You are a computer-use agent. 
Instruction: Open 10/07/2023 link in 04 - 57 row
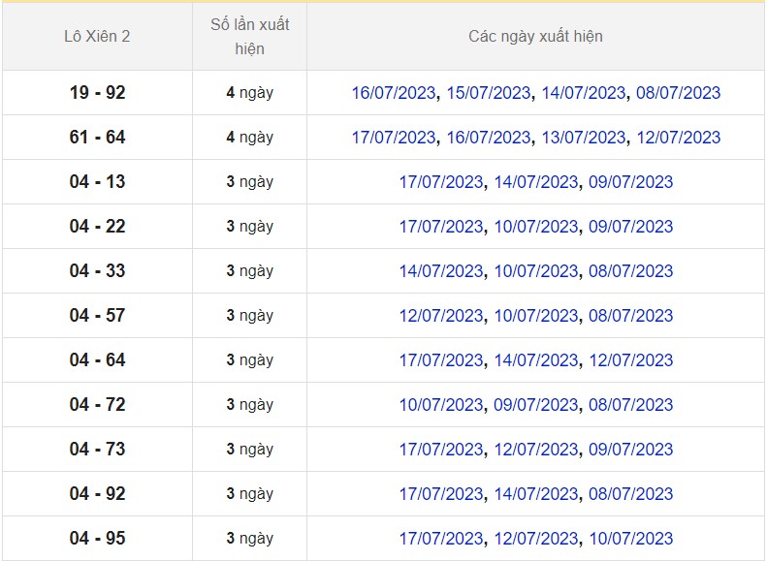tap(536, 316)
